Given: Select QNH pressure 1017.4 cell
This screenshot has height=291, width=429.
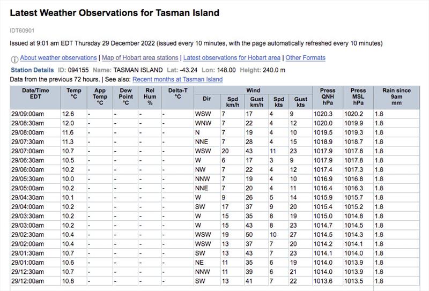Looking at the screenshot, I should point(328,170).
